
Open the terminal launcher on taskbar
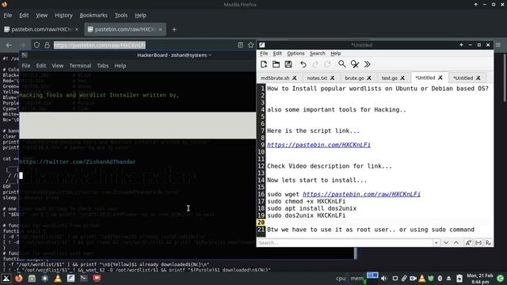[83, 278]
